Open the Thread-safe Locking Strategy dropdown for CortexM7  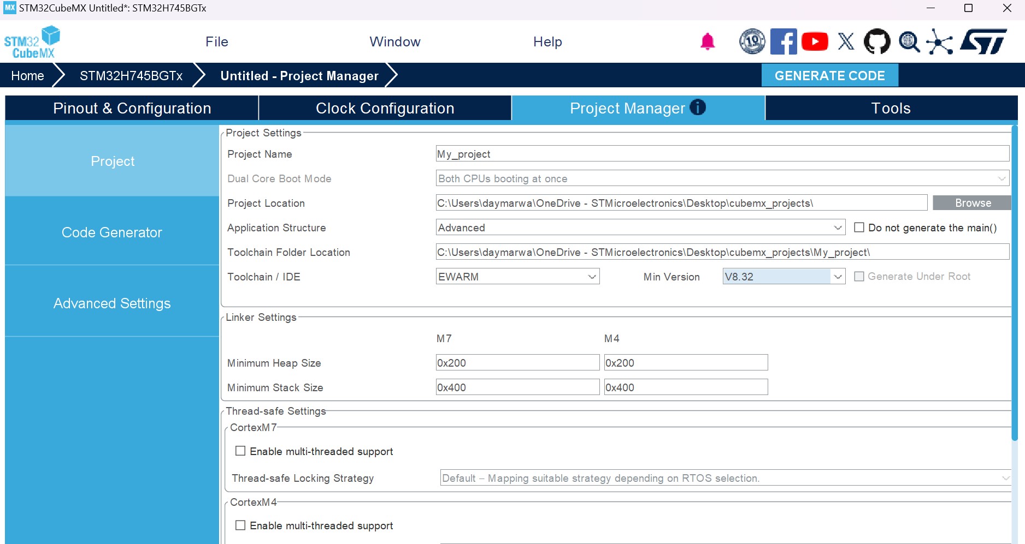(726, 478)
